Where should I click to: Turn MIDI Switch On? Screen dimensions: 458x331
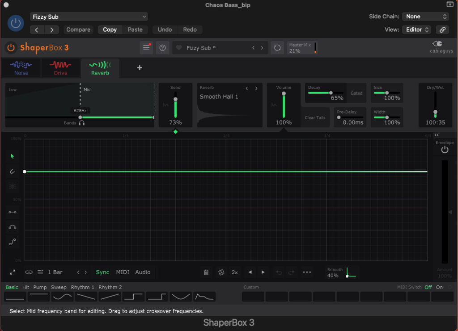(439, 287)
